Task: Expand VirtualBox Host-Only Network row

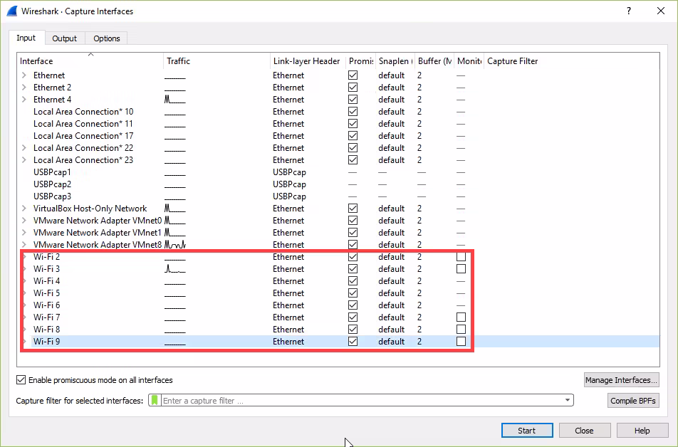Action: tap(24, 209)
